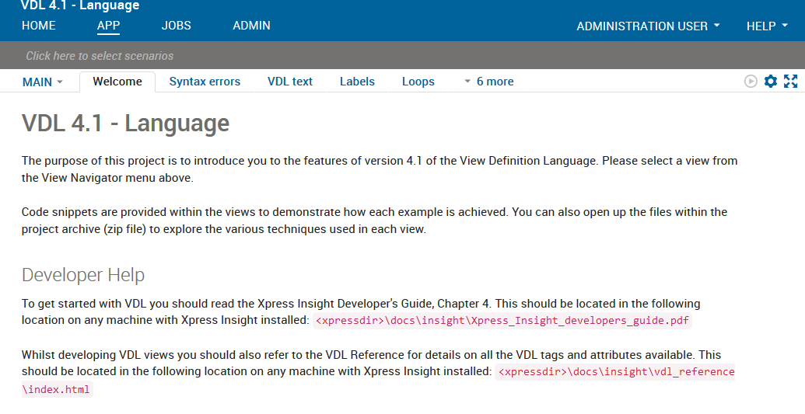Click the vdl_reference path code snippet

tap(616, 372)
